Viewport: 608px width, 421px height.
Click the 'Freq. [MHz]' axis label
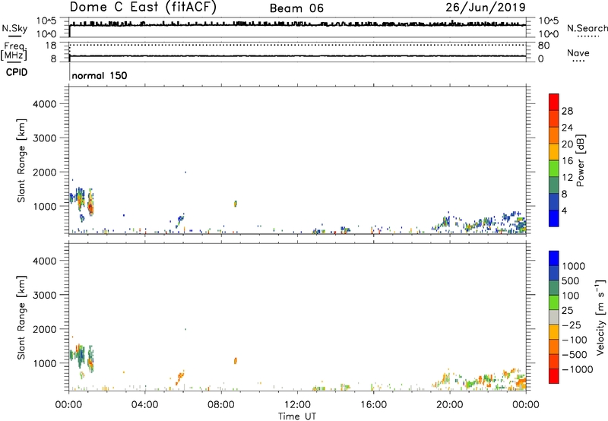pyautogui.click(x=14, y=52)
